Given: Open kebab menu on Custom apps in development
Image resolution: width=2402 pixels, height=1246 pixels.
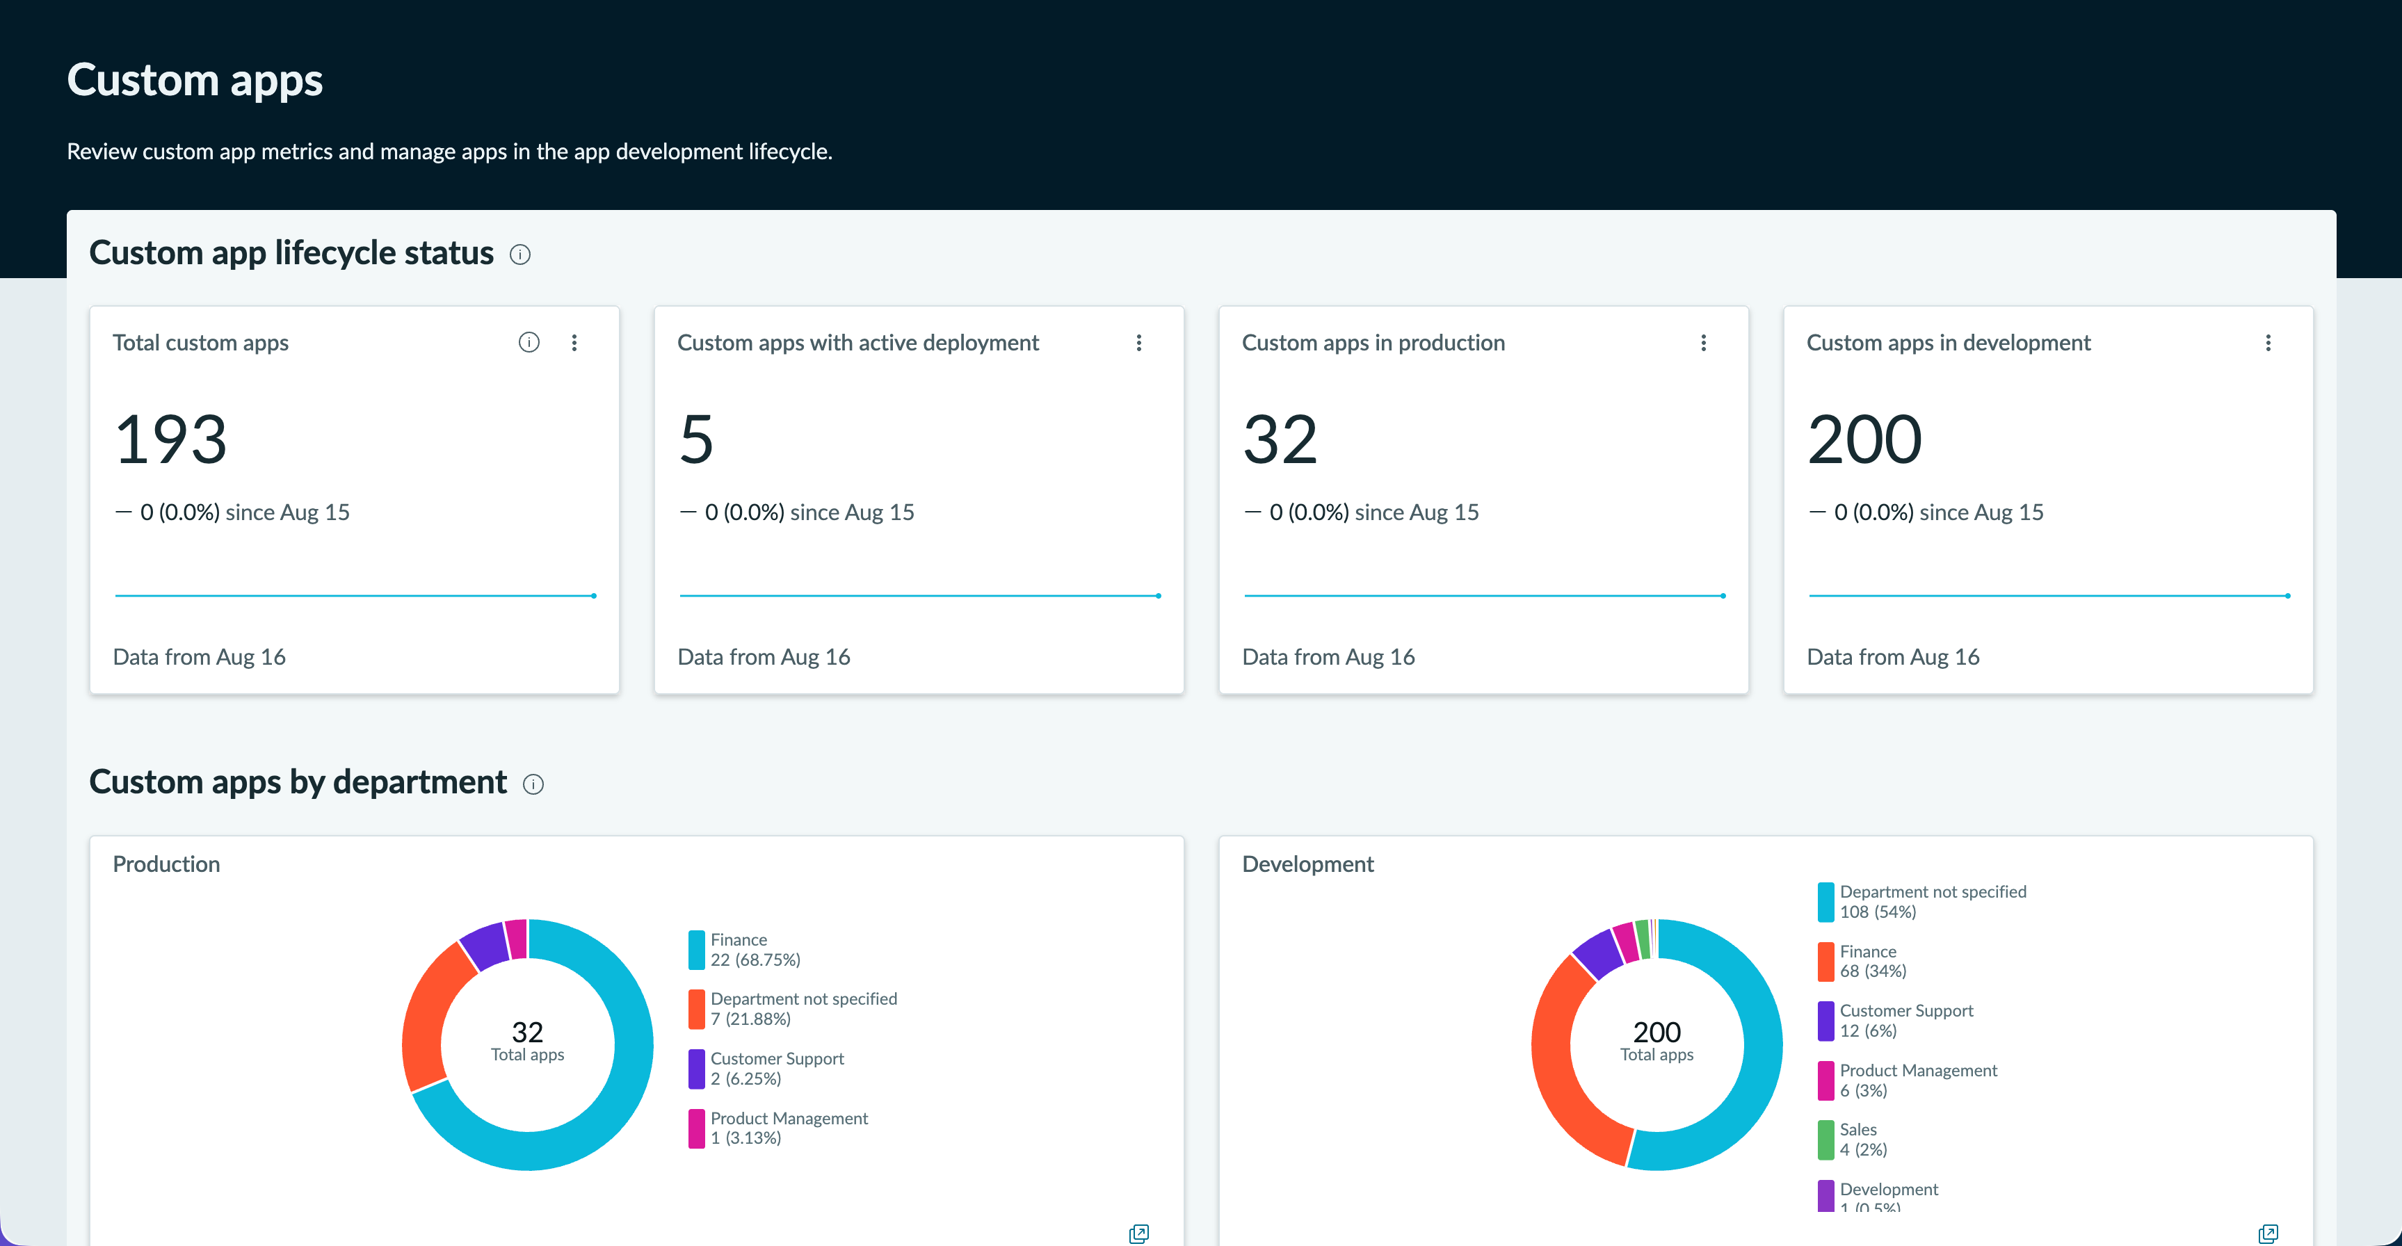Looking at the screenshot, I should click(2268, 342).
